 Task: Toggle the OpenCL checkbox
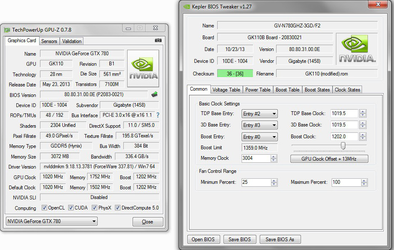(x=44, y=208)
